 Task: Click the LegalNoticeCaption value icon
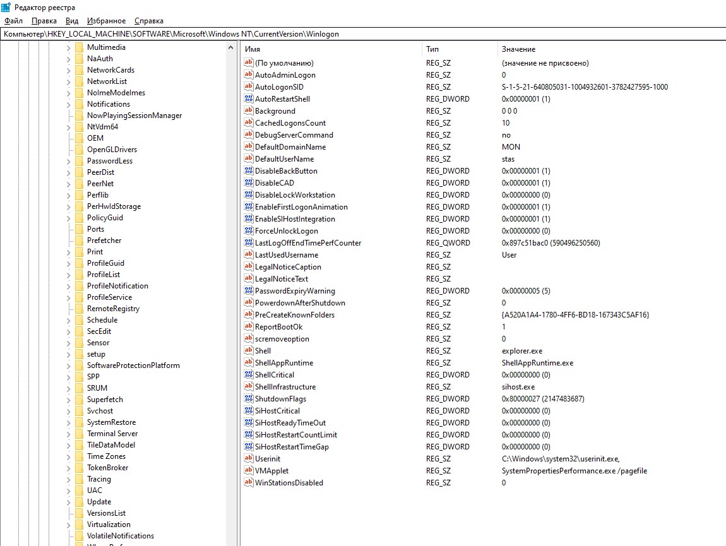tap(249, 266)
